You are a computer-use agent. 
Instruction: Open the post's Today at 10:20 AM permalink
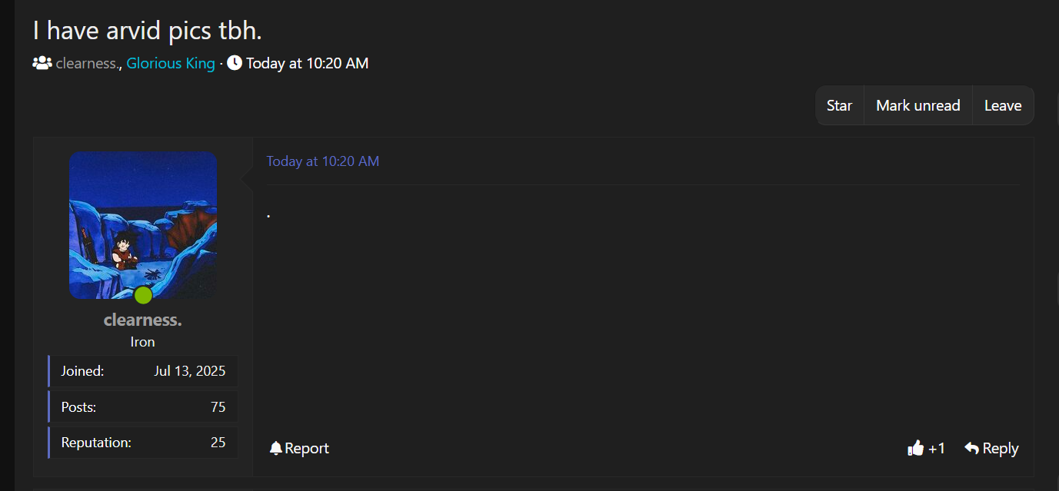[322, 161]
